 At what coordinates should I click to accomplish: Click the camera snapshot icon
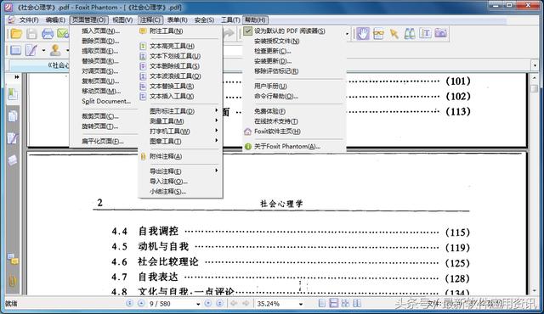(440, 33)
